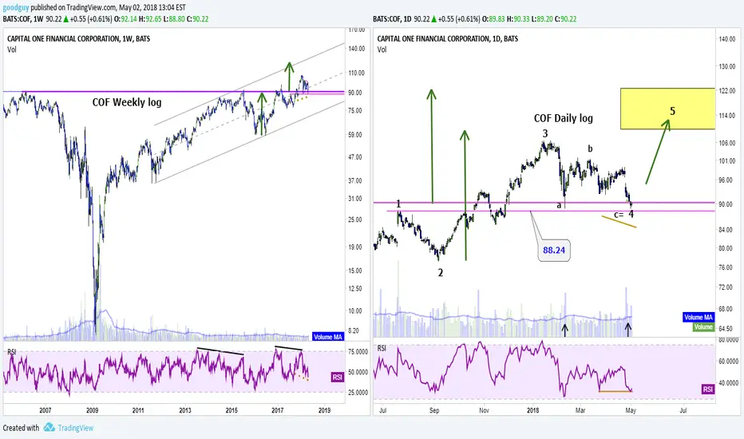Screen dimensions: 744x439
Task: Click the 2017 label on weekly time axis
Action: pos(278,410)
